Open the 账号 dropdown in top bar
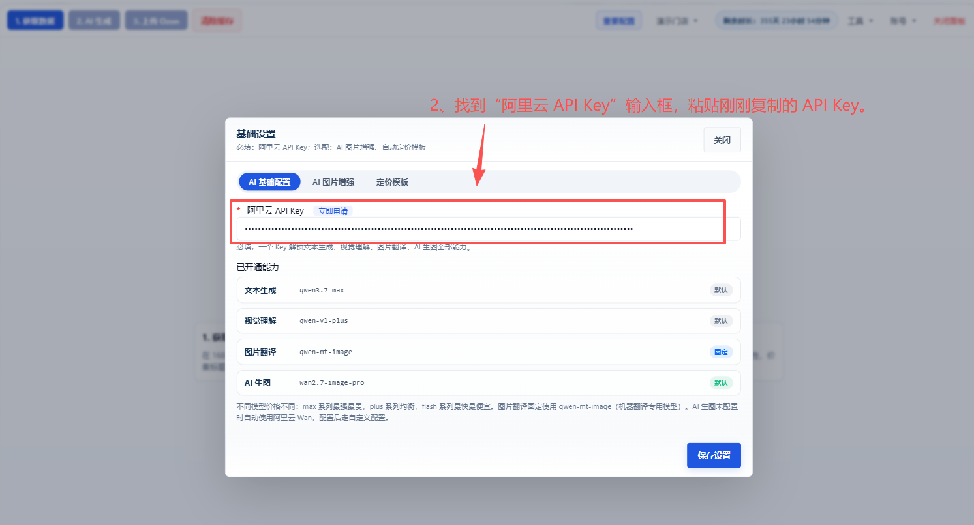Viewport: 974px width, 525px height. (x=902, y=21)
